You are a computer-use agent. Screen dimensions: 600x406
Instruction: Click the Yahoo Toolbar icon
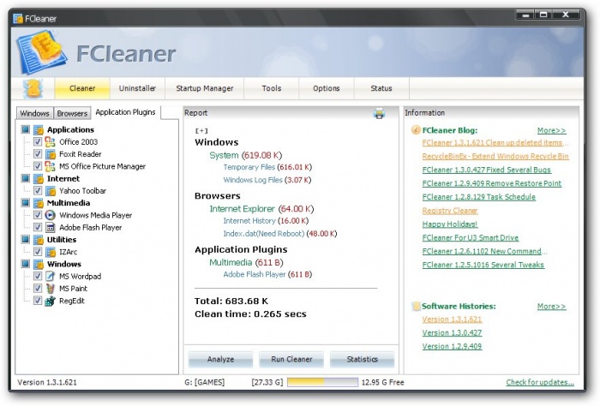[50, 191]
